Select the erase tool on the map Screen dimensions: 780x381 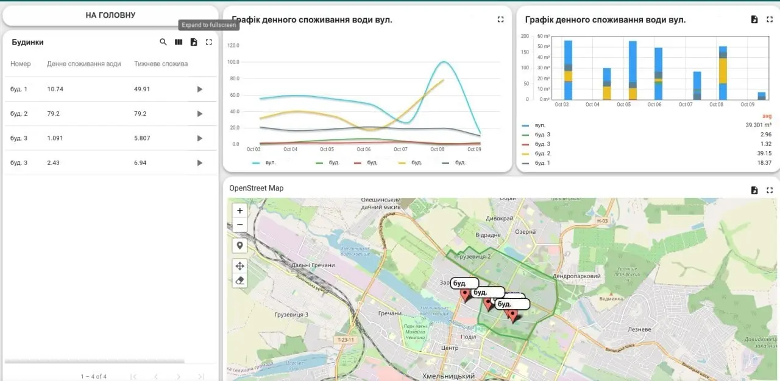(240, 280)
